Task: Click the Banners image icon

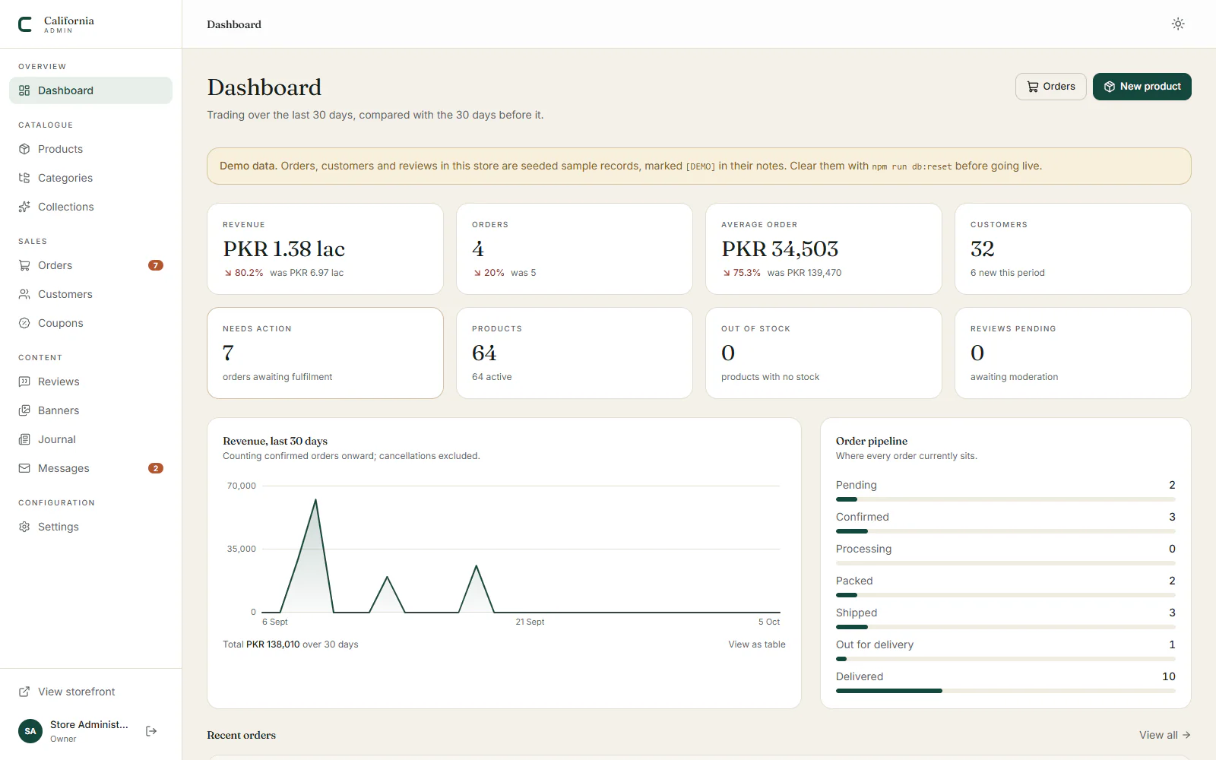Action: tap(24, 410)
